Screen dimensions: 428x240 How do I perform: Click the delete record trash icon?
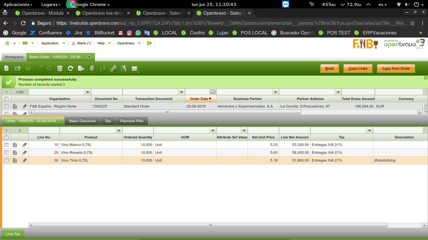pos(60,69)
